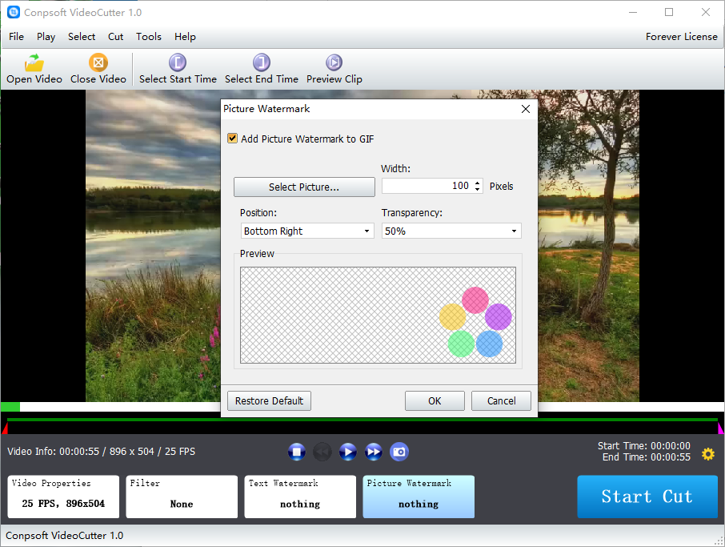Click the fast forward playback button
This screenshot has height=547, width=725.
coord(374,452)
